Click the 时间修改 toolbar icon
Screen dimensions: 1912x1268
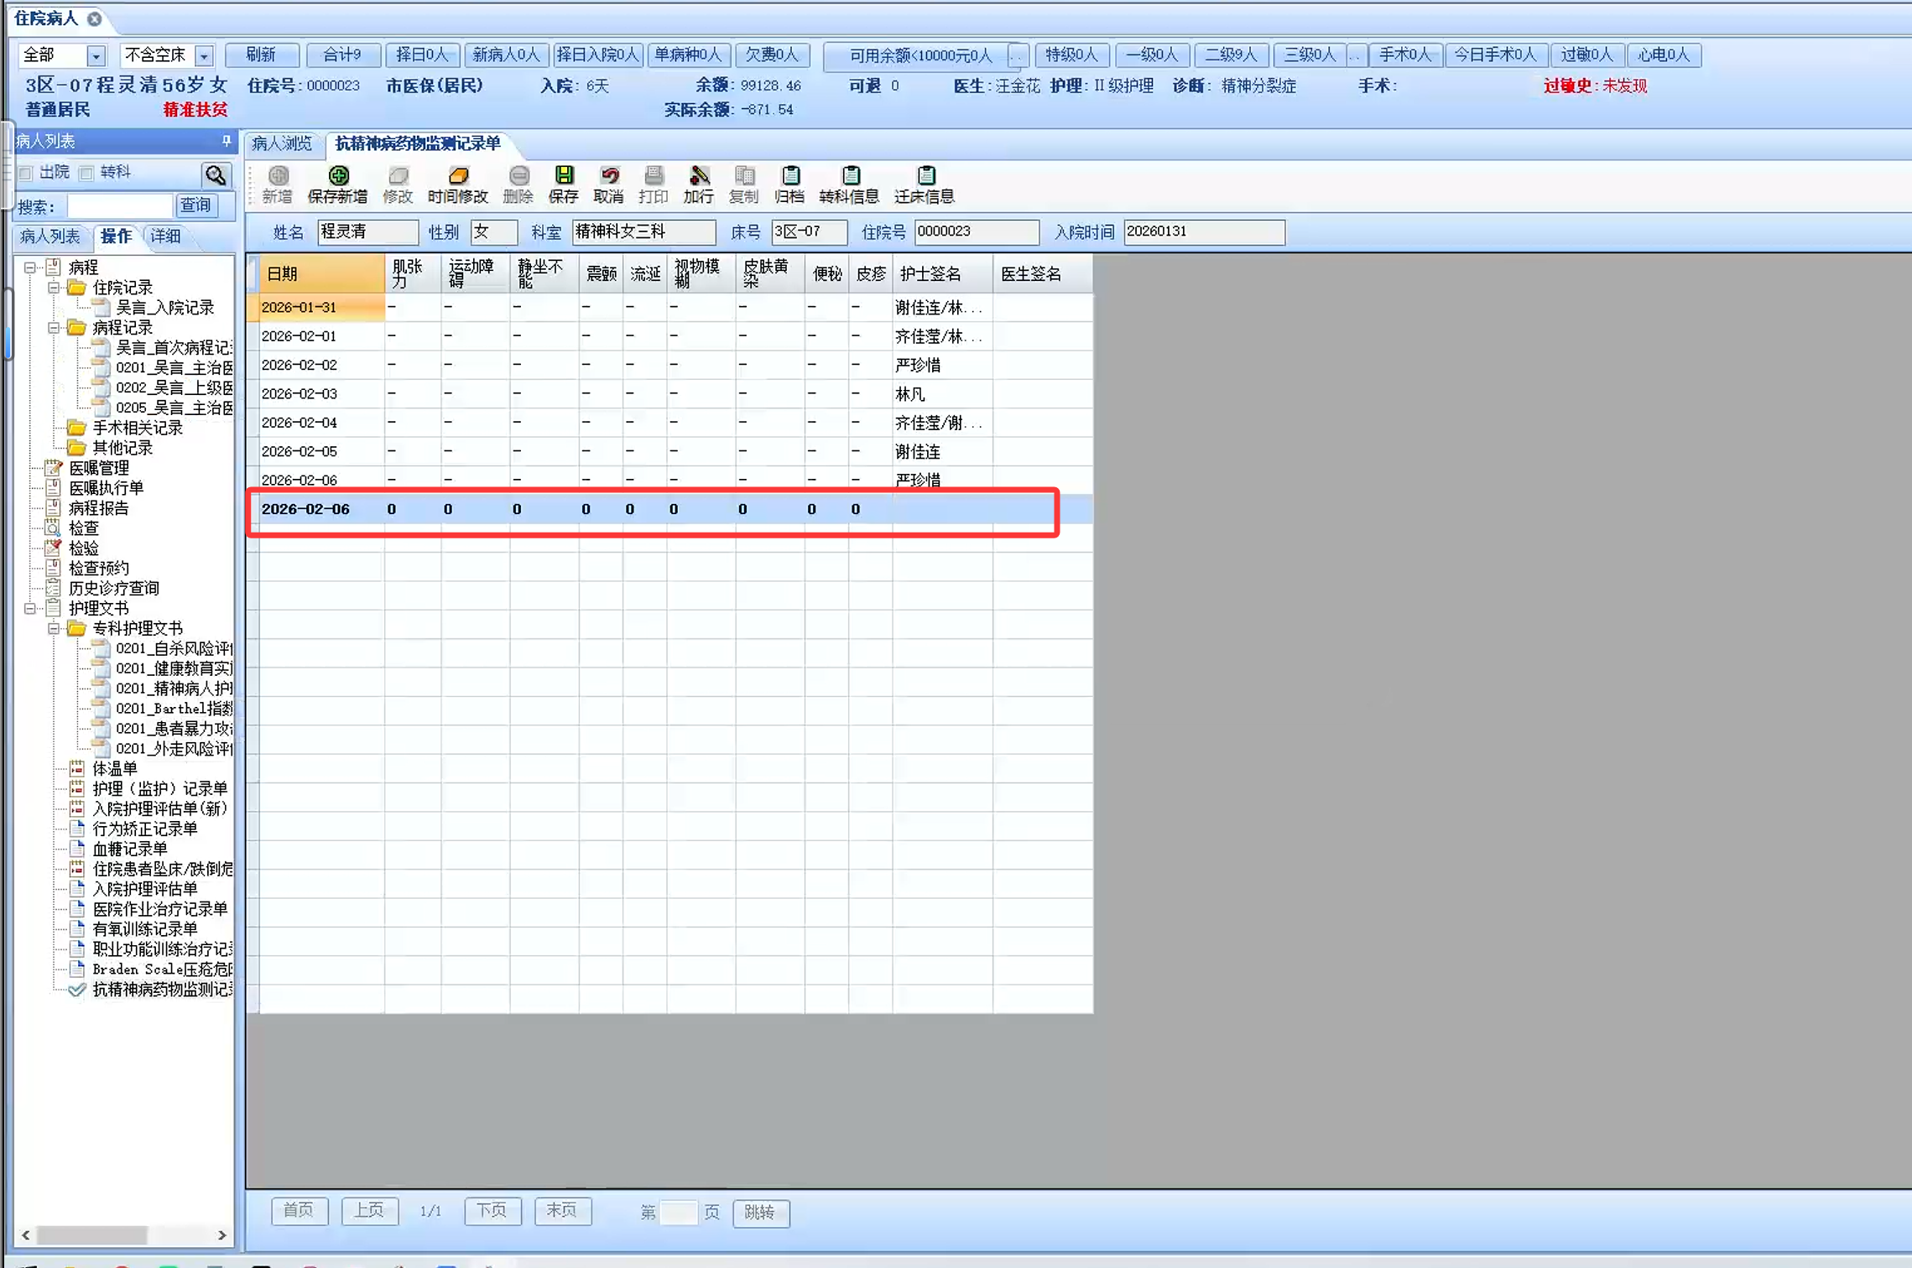[458, 175]
